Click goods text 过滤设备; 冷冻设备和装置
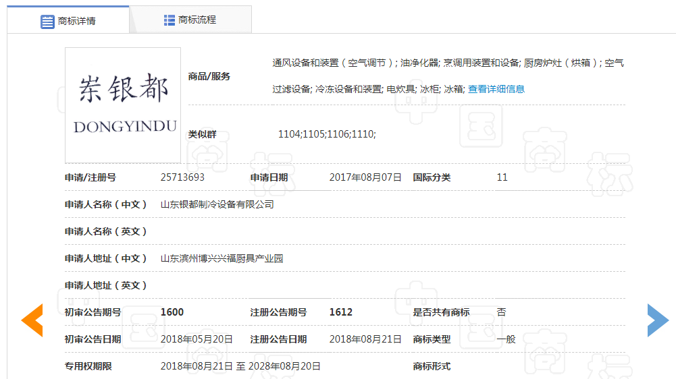Image resolution: width=676 pixels, height=379 pixels. [328, 89]
